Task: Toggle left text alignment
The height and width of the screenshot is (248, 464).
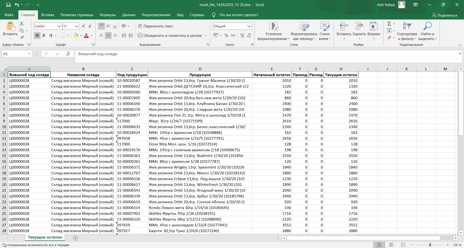Action: pyautogui.click(x=101, y=36)
